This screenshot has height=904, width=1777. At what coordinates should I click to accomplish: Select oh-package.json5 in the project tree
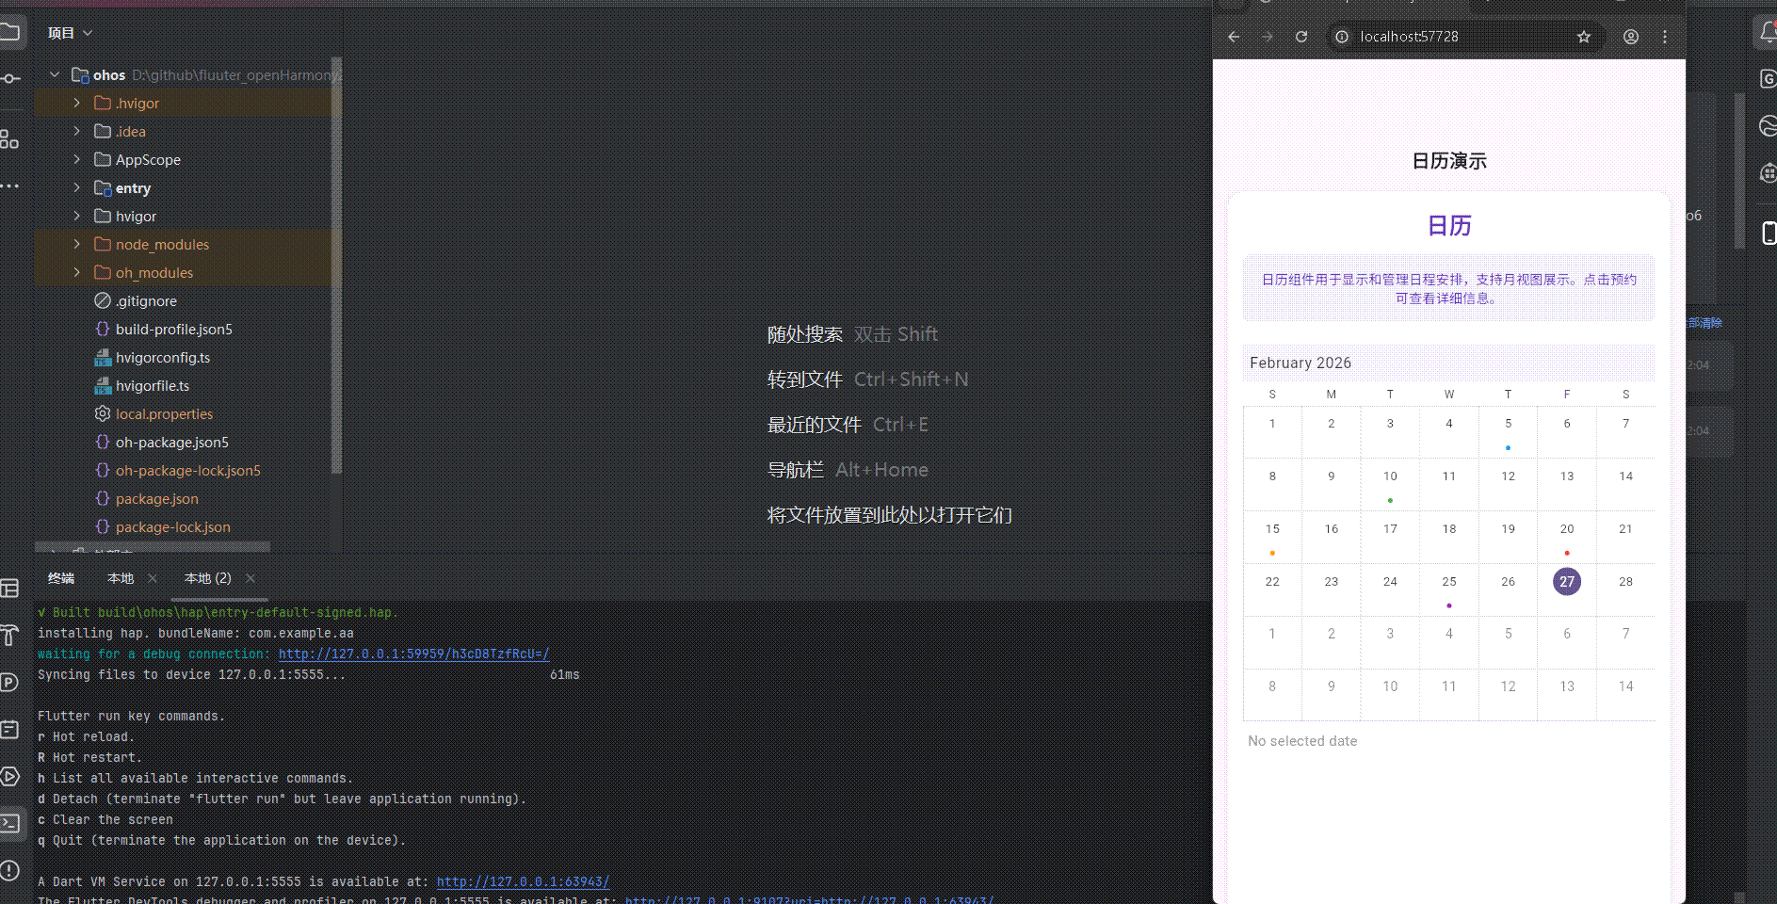(x=171, y=442)
